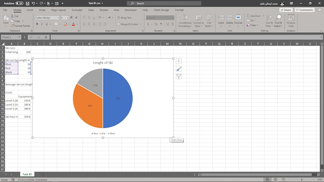Image resolution: width=324 pixels, height=182 pixels.
Task: Open the File menu
Action: (5, 10)
